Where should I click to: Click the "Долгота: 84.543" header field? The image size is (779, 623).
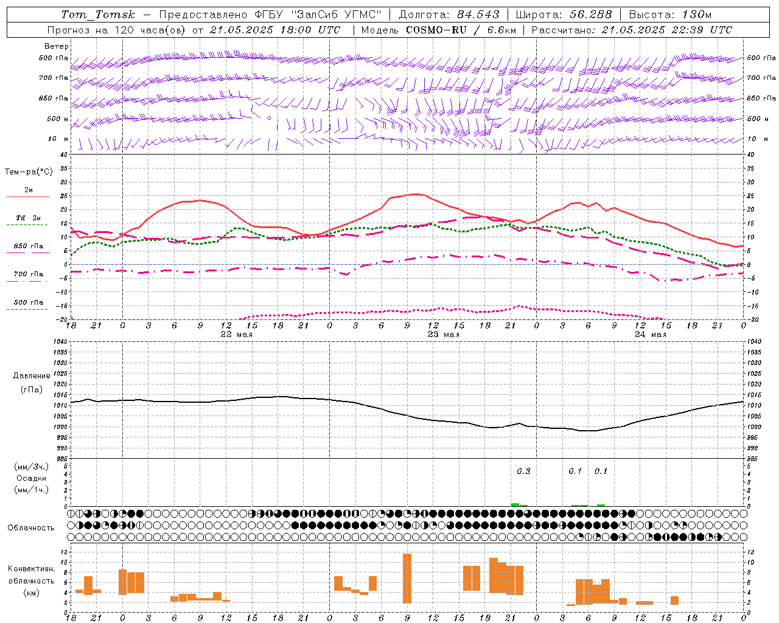point(449,15)
